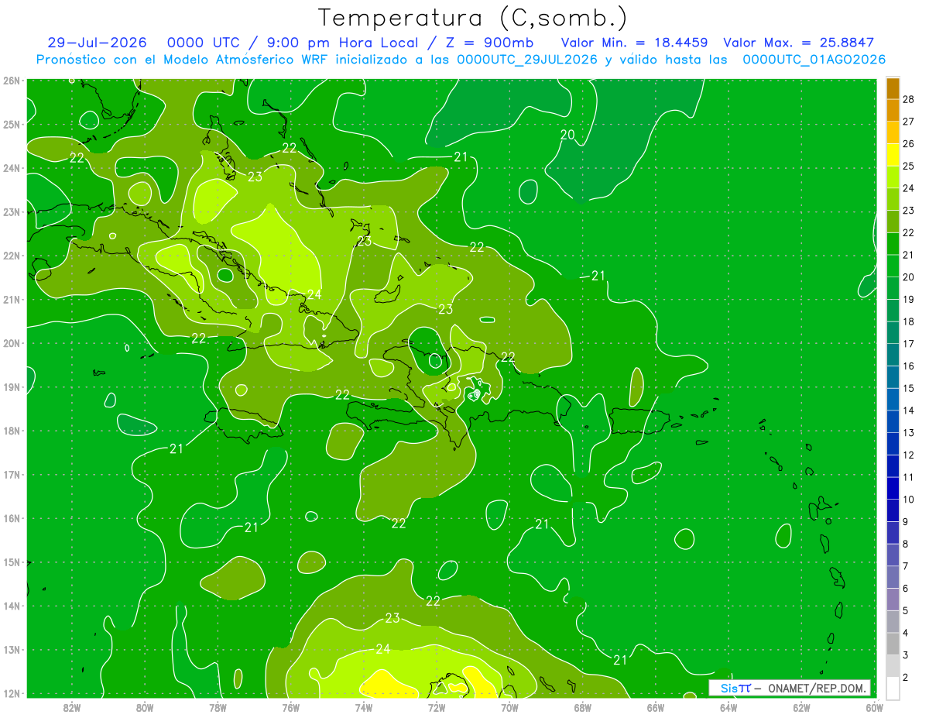Viewport: 929px width, 718px height.
Task: Click the longitude axis label '78W'
Action: coord(218,707)
